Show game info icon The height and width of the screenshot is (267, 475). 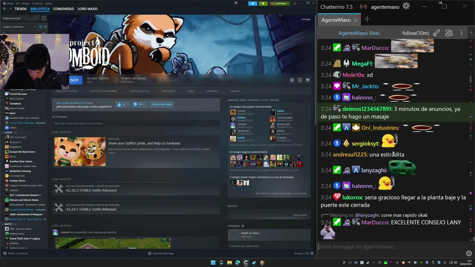click(x=300, y=80)
